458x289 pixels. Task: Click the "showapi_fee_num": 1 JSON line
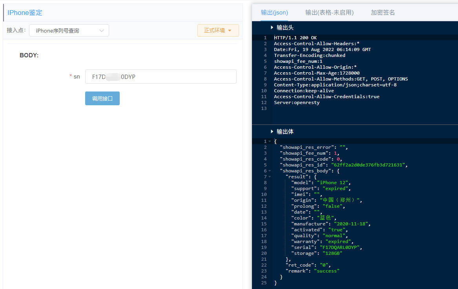[310, 153]
